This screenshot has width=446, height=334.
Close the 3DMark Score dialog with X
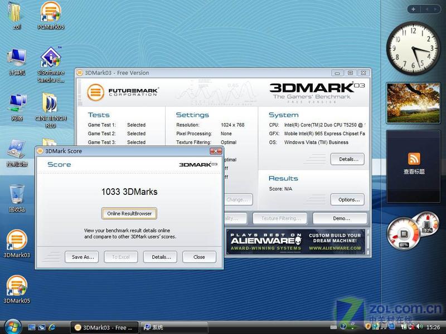pos(216,151)
